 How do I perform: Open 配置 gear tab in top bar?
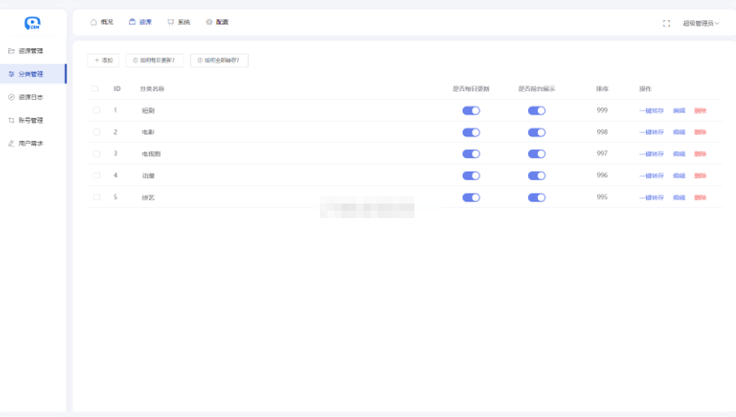point(217,22)
